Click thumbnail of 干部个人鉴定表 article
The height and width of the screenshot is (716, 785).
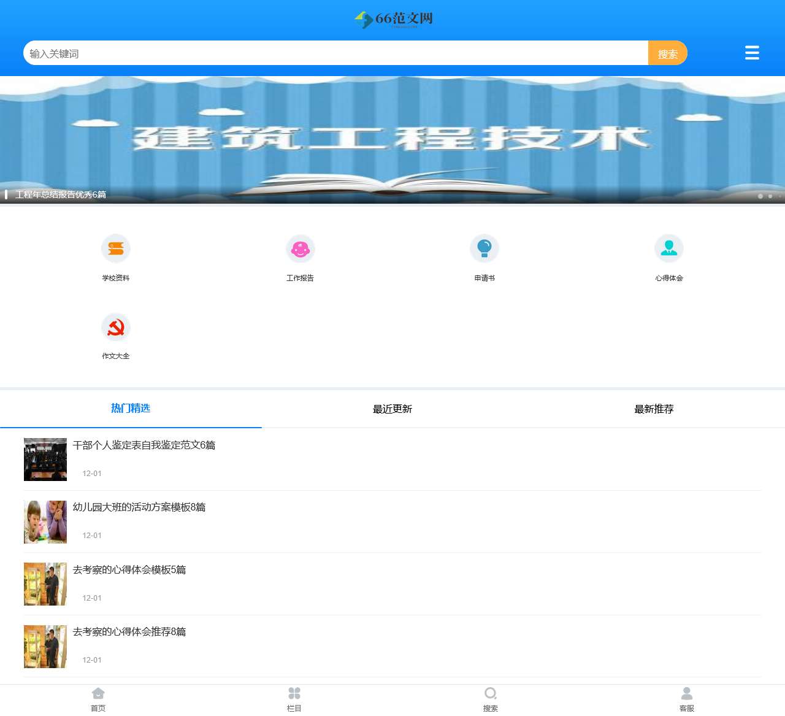45,460
